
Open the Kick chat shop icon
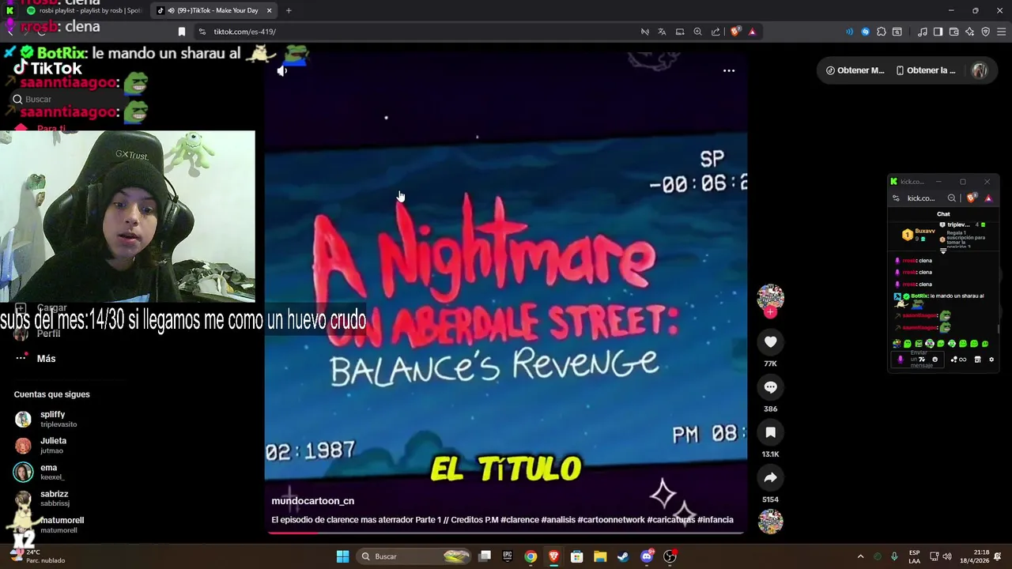977,360
